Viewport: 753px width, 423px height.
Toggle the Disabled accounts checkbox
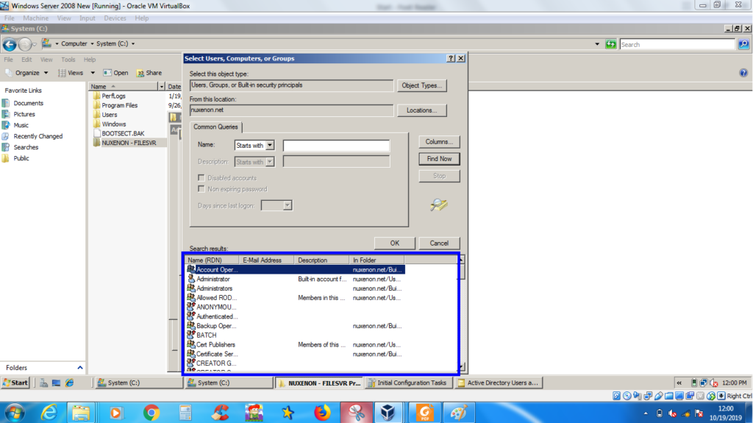click(x=201, y=178)
